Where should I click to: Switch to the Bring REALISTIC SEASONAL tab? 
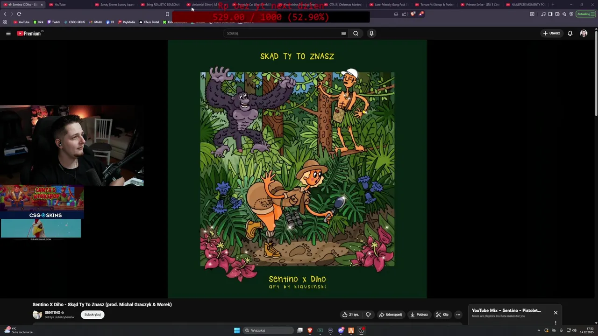160,5
